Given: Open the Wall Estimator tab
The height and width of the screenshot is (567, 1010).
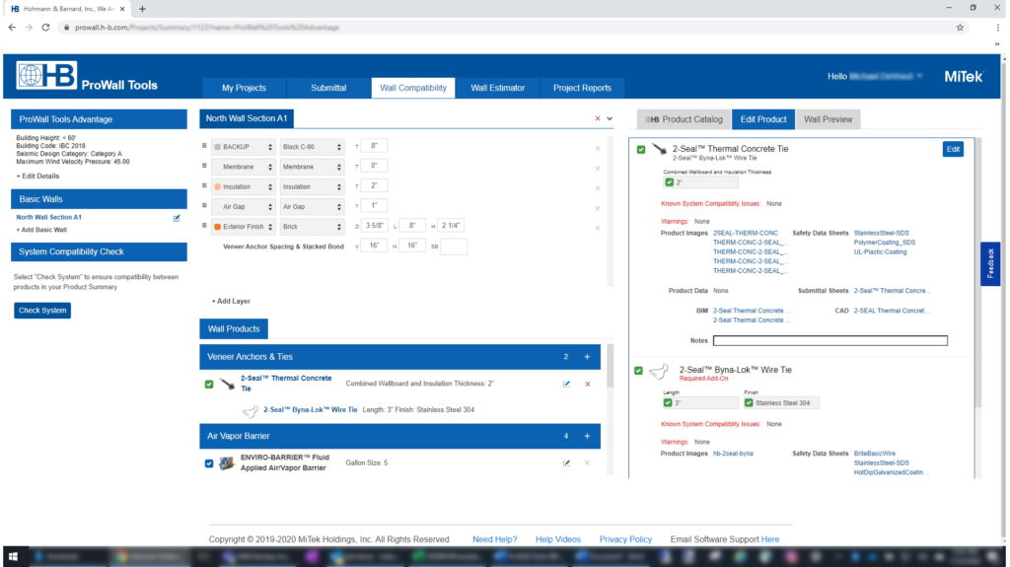Looking at the screenshot, I should [497, 88].
